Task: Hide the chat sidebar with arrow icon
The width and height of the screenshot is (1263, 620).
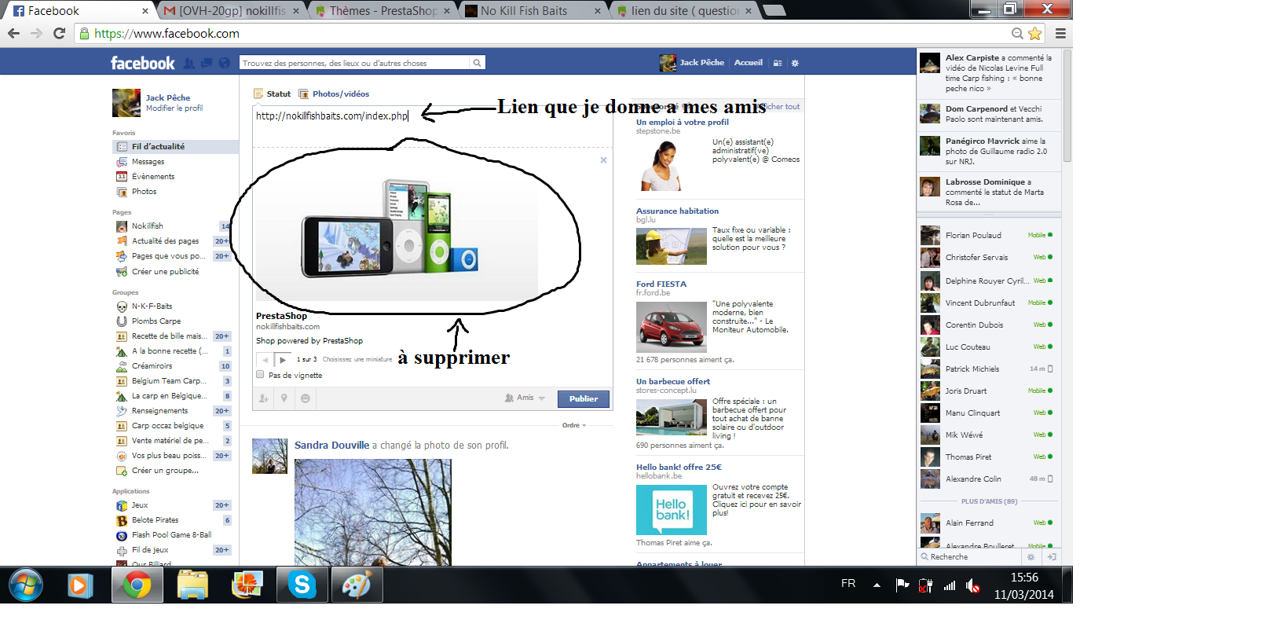Action: (x=1052, y=556)
